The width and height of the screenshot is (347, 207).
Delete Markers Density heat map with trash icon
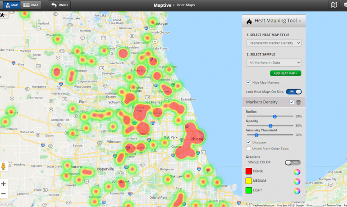(x=298, y=102)
